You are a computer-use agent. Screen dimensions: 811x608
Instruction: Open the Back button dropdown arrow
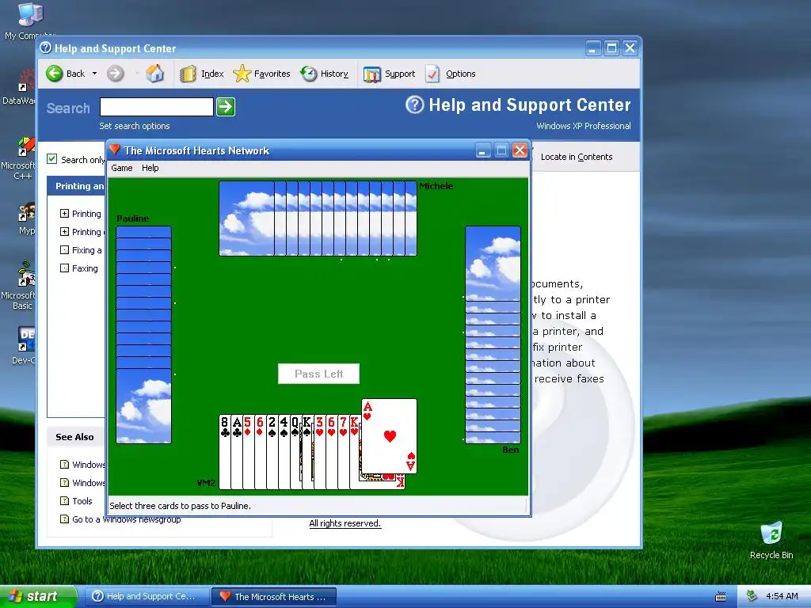pyautogui.click(x=95, y=74)
